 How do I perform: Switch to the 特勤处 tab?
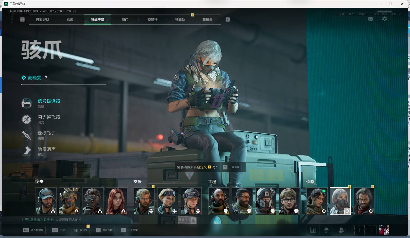point(180,20)
